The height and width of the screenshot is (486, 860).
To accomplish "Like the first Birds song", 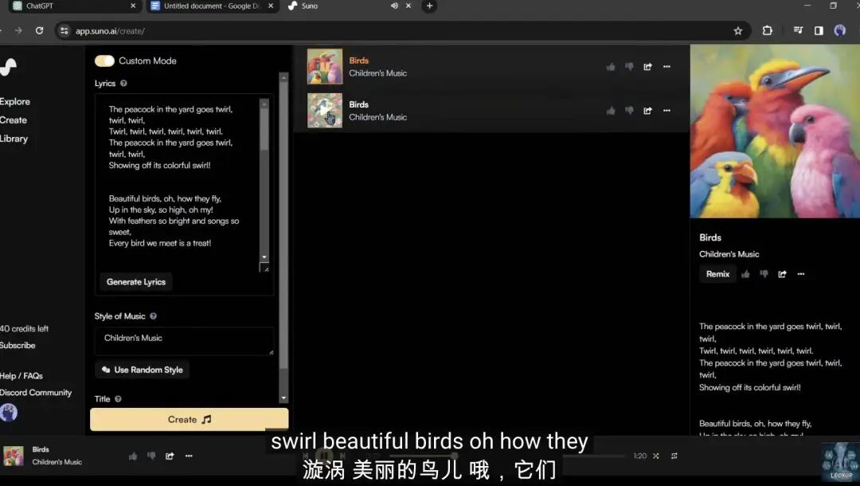I will pyautogui.click(x=611, y=67).
